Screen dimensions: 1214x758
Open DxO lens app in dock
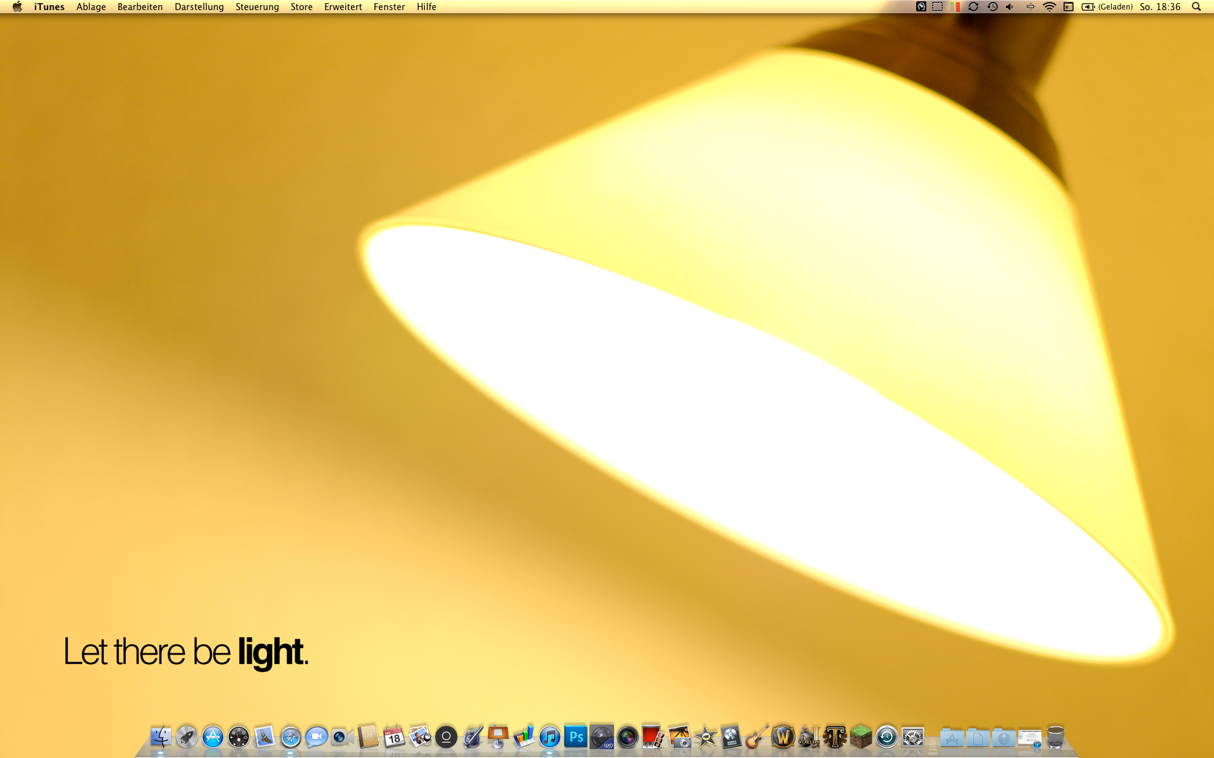click(x=602, y=737)
